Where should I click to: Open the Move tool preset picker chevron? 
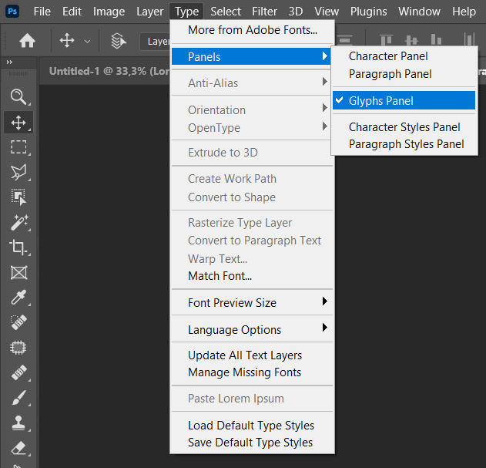point(87,41)
